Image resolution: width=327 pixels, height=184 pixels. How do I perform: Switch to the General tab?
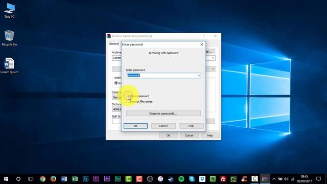114,44
